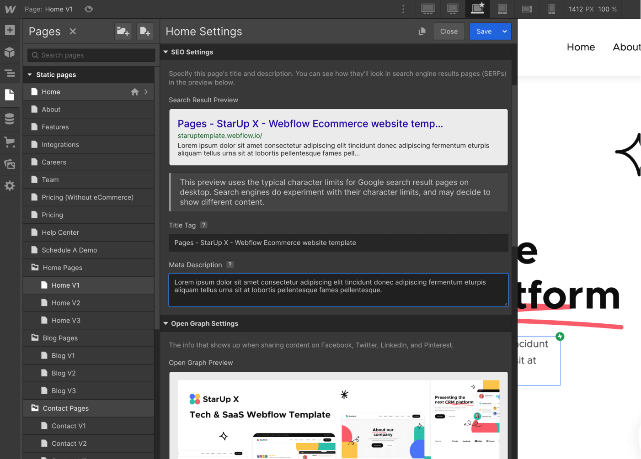Click Home link in canvas navbar
Image resolution: width=641 pixels, height=459 pixels.
pos(581,47)
